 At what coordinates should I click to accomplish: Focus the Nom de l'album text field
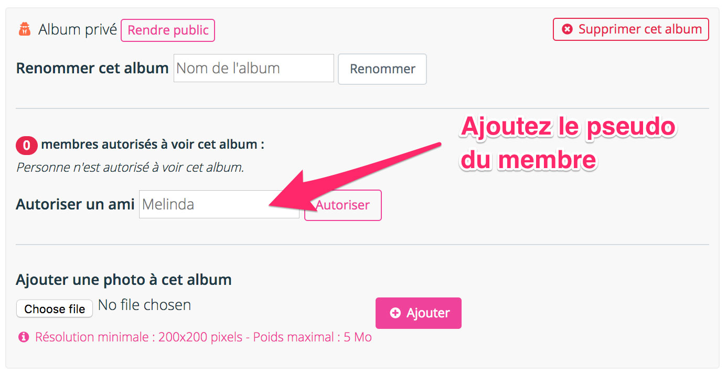254,68
